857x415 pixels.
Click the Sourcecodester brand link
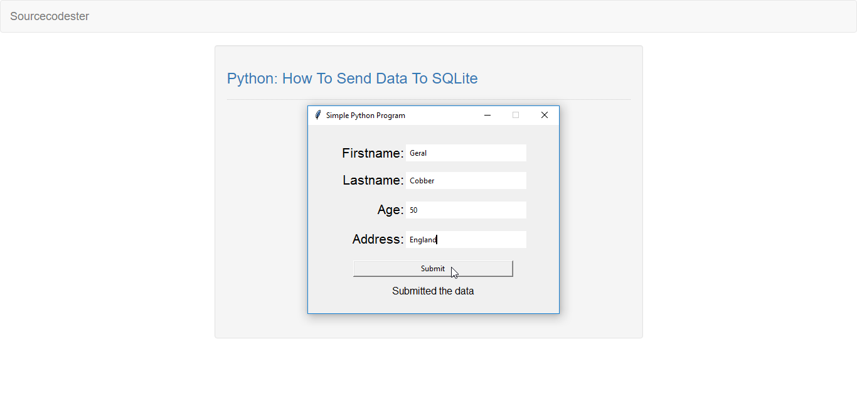(50, 16)
